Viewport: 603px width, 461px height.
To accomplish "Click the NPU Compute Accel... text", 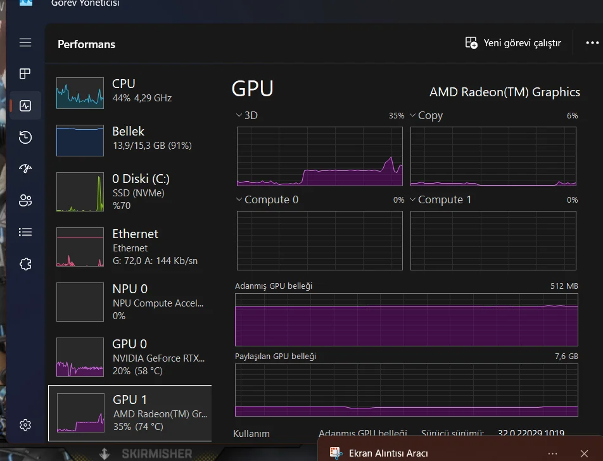I will pos(158,303).
